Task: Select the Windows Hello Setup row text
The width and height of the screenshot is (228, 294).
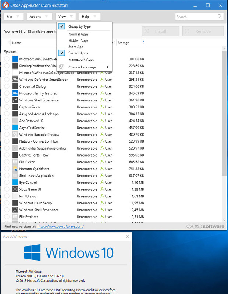Action: click(35, 203)
